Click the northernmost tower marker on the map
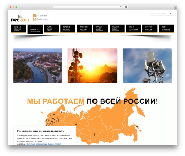185x156 pixels. [62, 112]
